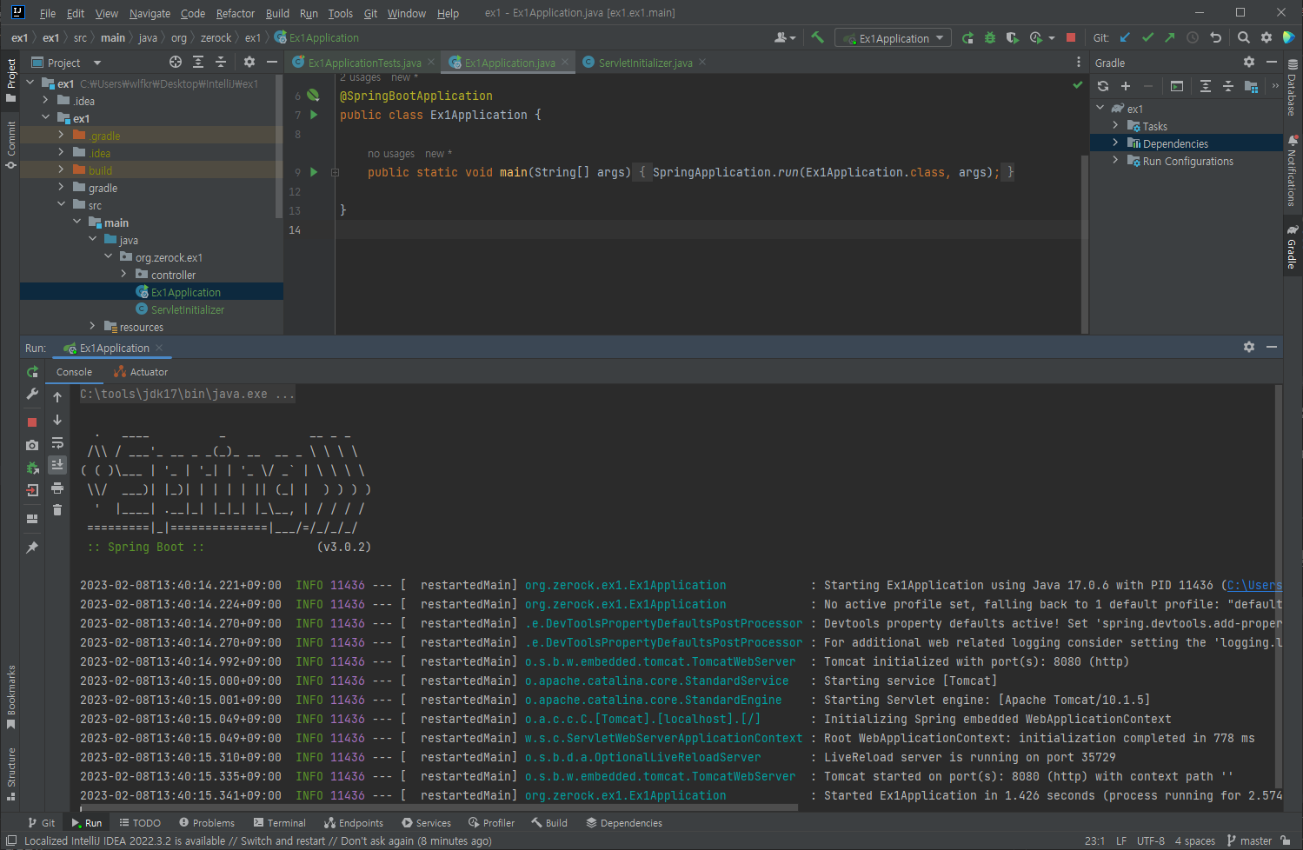Switch to Ex1ApplicationTests.java tab

tap(364, 63)
